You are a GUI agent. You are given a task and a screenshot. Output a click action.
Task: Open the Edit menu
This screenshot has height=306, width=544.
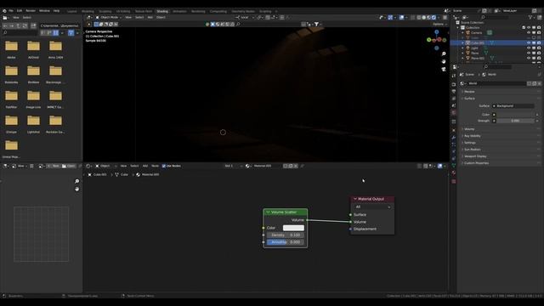click(20, 11)
